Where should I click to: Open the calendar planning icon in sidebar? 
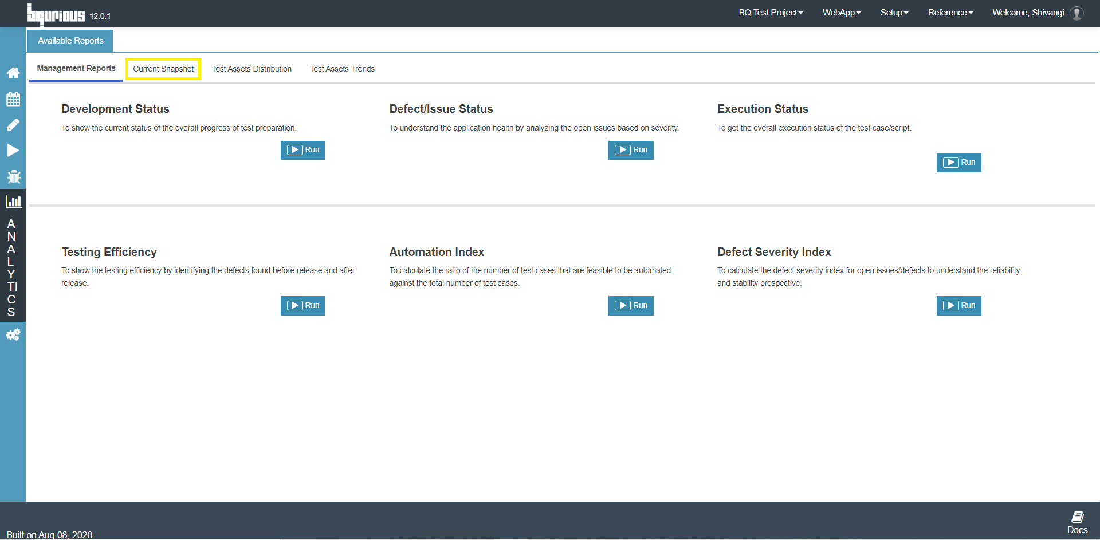13,98
